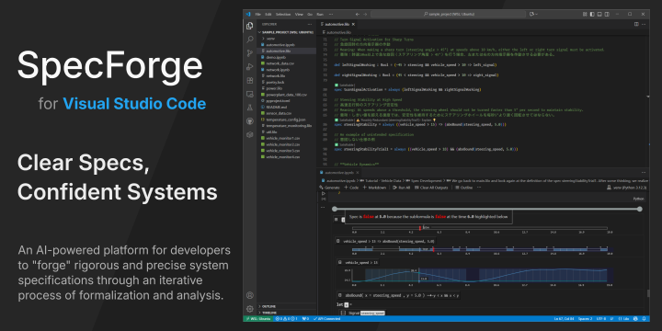
Task: Open editor more actions ellipsis
Action: (x=644, y=25)
